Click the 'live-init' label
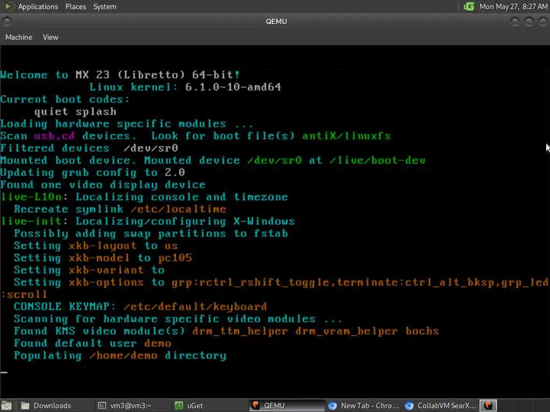Screen dimensions: 550x412 [31, 222]
